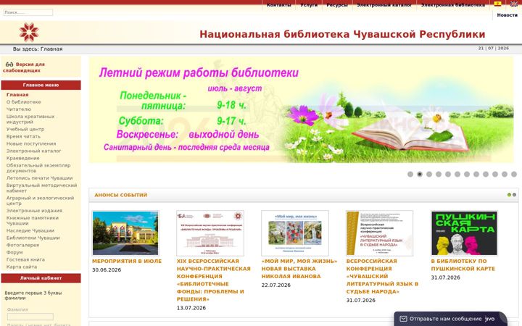Screen dimensions: 522x326
Task: Open Учебный центр sidebar link
Action: (x=25, y=129)
